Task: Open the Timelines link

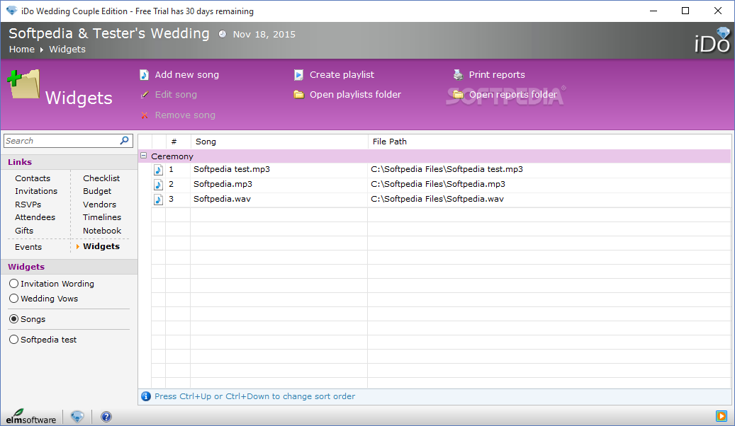Action: [x=102, y=217]
